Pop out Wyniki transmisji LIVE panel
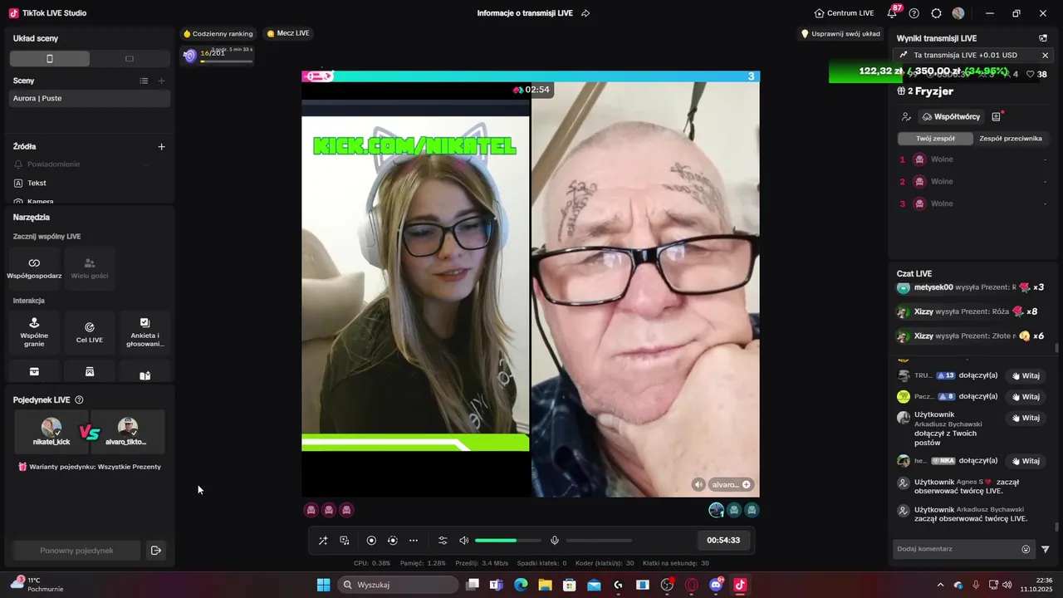This screenshot has height=598, width=1063. (1043, 38)
